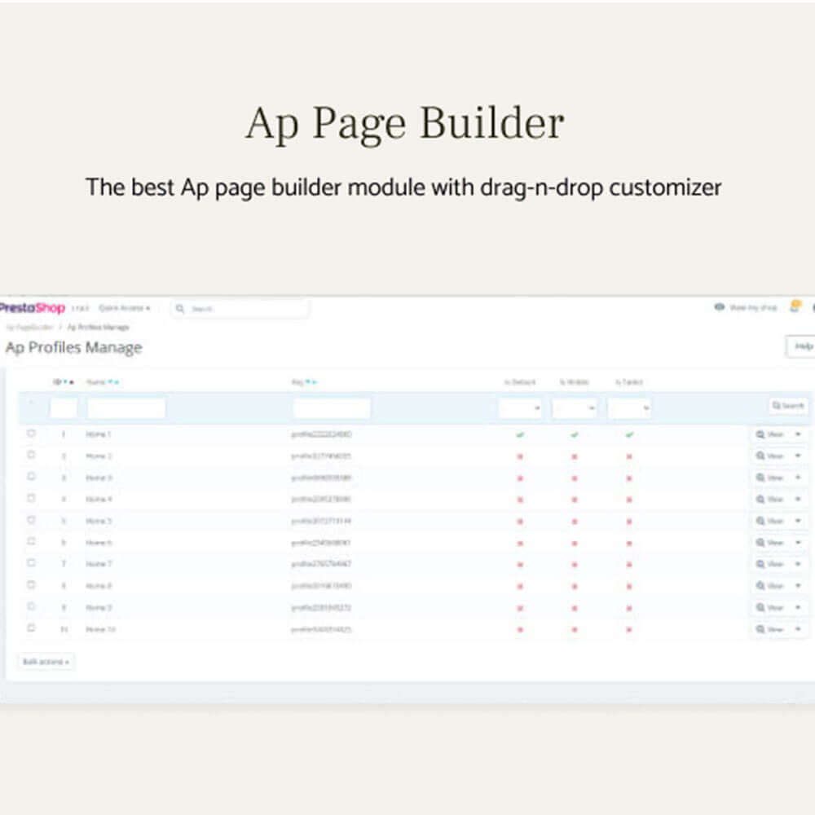Click Home 3's red Is Default cross
815x815 pixels.
520,478
